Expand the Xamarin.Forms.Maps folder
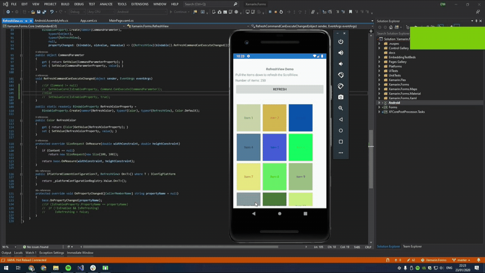Image resolution: width=485 pixels, height=273 pixels. click(x=380, y=89)
